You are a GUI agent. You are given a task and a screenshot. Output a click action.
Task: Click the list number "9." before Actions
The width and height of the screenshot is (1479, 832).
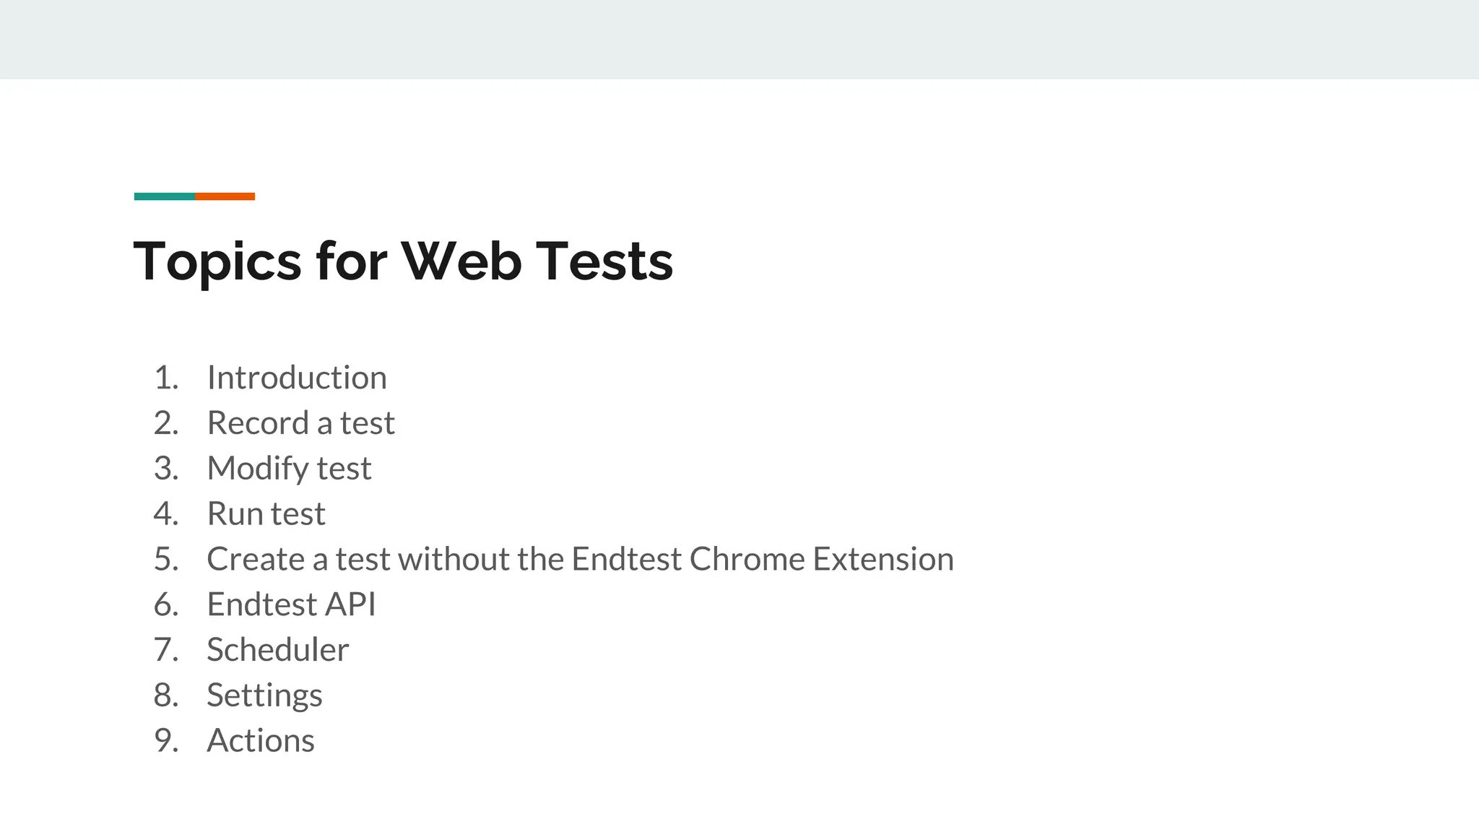point(166,741)
